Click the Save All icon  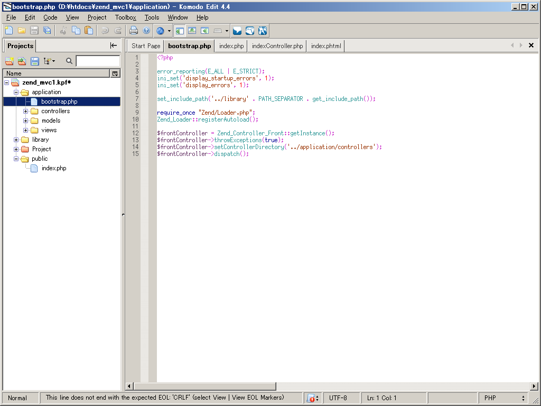[47, 31]
